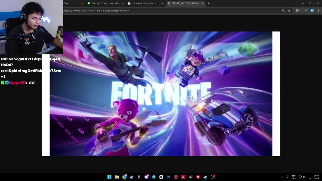322x181 pixels.
Task: Open the media controls icon in the Chrome toolbar
Action: (306, 11)
